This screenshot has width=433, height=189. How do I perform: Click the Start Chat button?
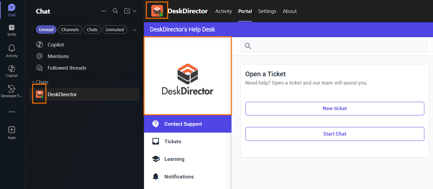click(335, 134)
